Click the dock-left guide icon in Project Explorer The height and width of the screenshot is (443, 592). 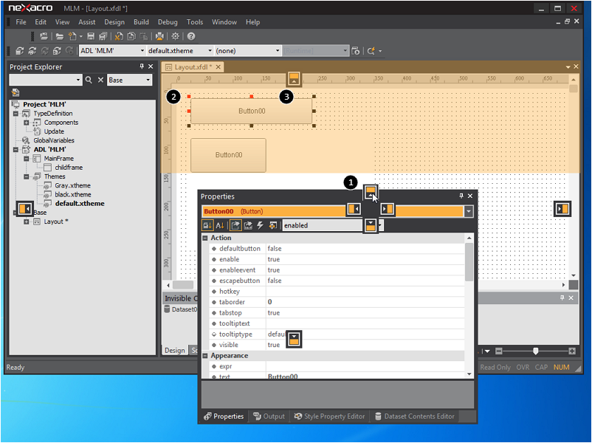pyautogui.click(x=24, y=209)
